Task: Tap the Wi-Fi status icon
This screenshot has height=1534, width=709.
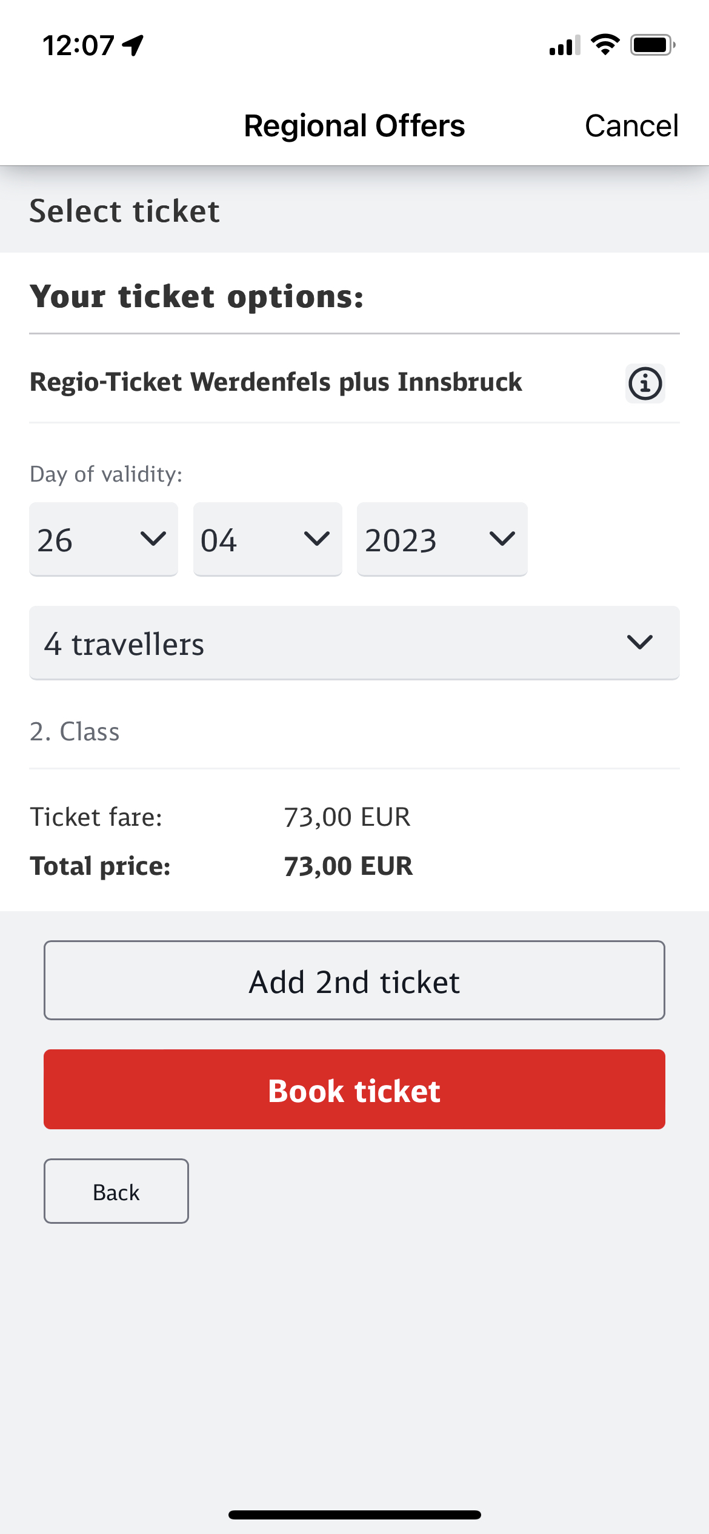Action: pos(605,45)
